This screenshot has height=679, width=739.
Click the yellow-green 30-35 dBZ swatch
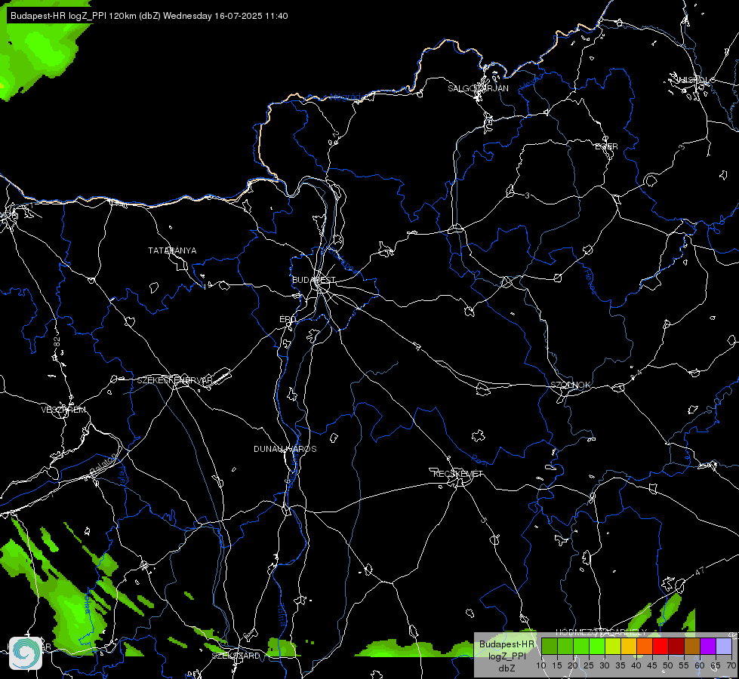click(613, 646)
